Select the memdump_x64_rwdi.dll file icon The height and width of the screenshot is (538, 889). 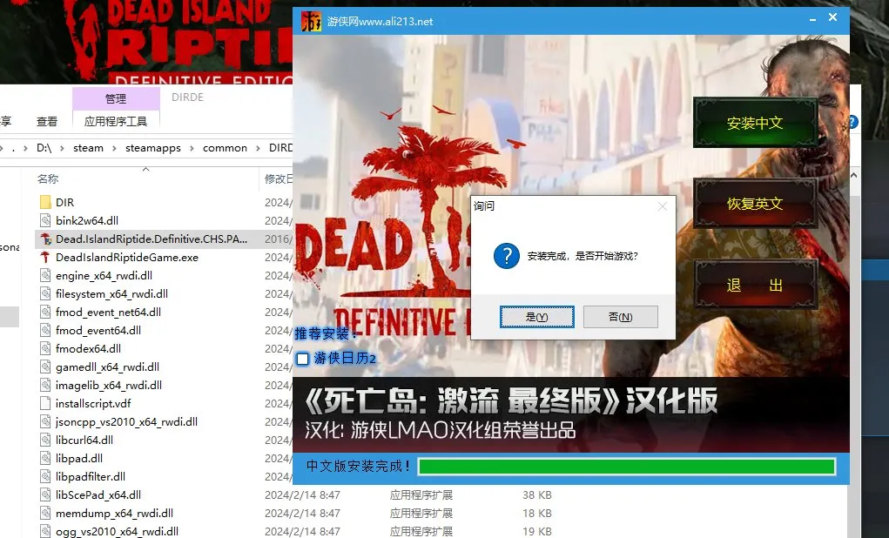(45, 513)
